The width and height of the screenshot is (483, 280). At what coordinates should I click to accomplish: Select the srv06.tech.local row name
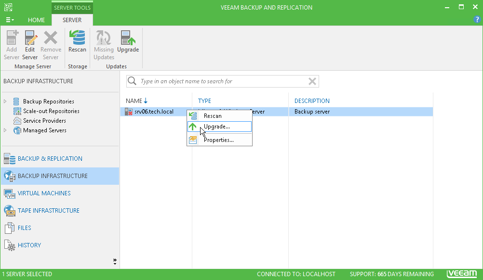click(x=154, y=112)
